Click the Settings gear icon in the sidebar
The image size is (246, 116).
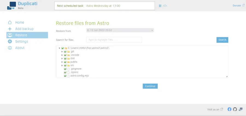(10, 41)
